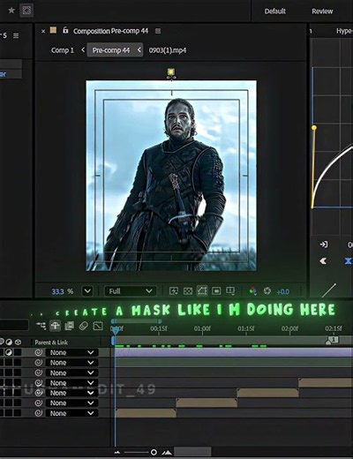Click the 01:00f mark on time ruler
This screenshot has height=459, width=353.
coord(202,328)
